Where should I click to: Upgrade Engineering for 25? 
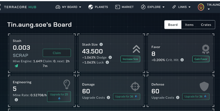coord(59,96)
